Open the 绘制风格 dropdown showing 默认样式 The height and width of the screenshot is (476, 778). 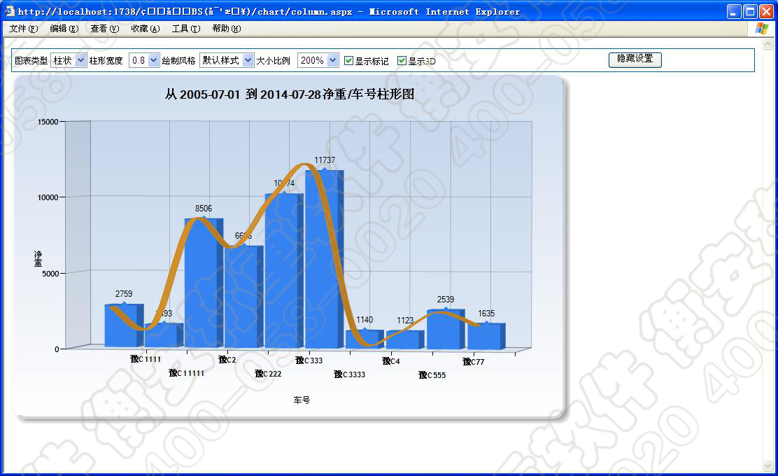227,61
